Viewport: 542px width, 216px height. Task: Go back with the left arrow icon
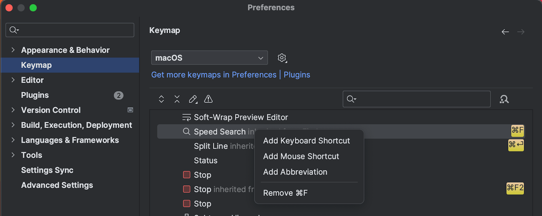pos(505,32)
